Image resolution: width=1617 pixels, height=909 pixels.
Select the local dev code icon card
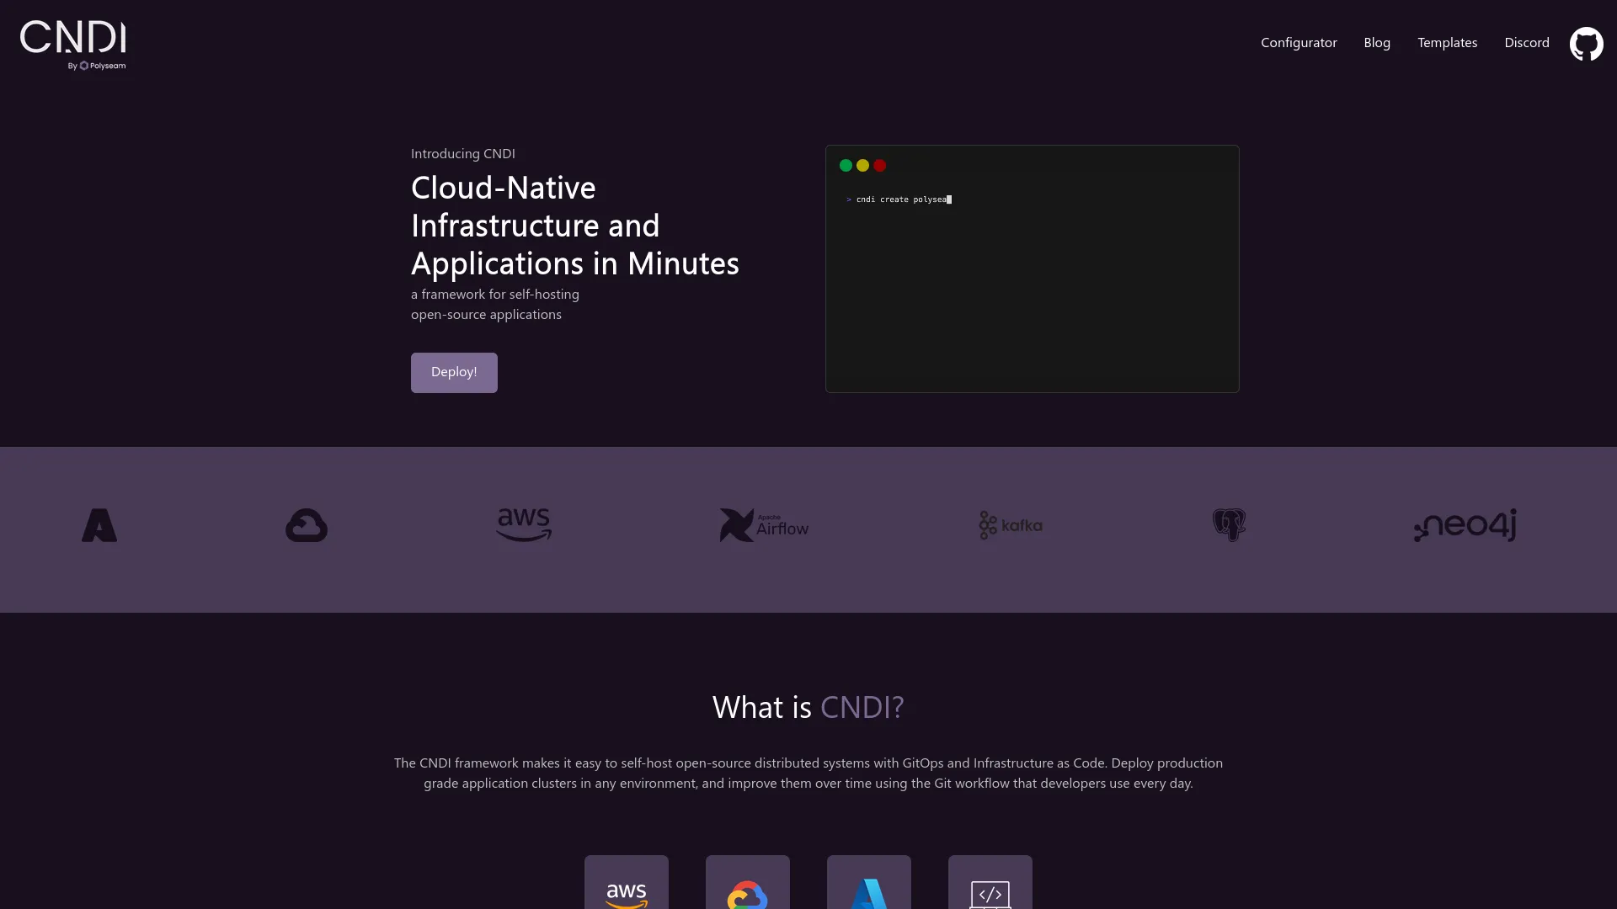(x=990, y=882)
